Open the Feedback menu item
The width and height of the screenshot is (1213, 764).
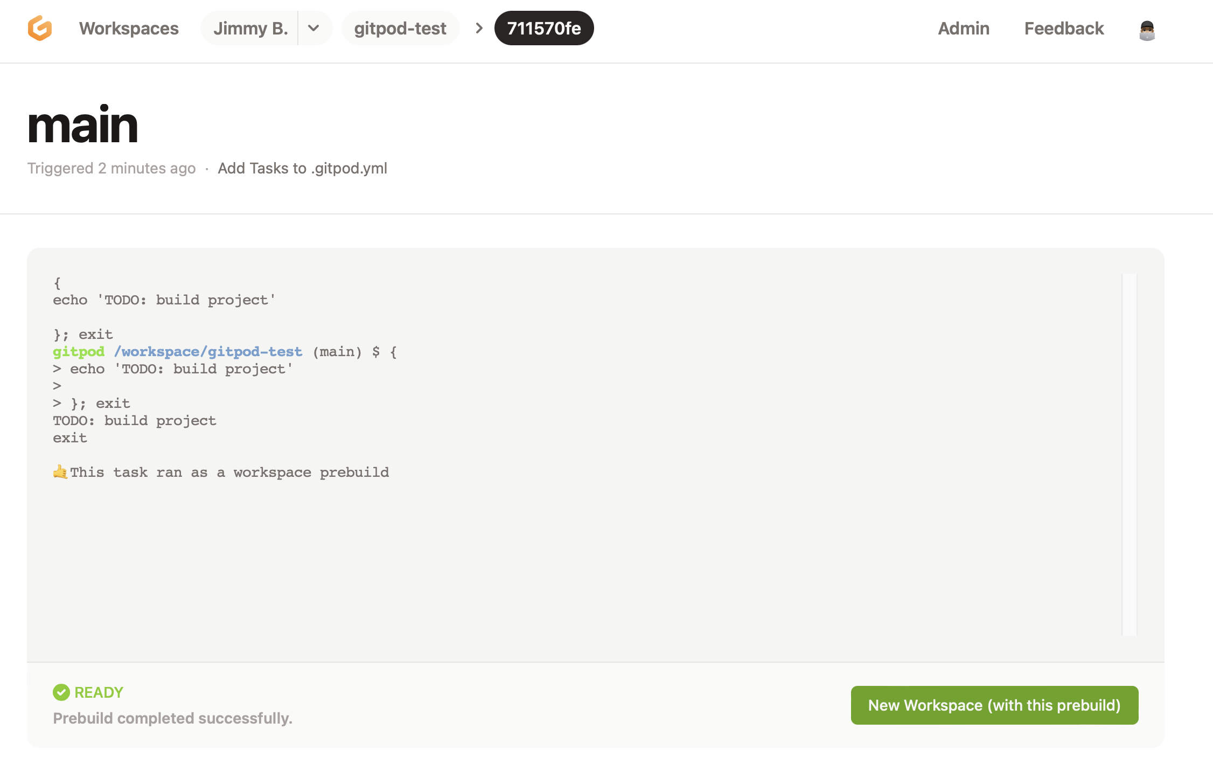(x=1064, y=28)
